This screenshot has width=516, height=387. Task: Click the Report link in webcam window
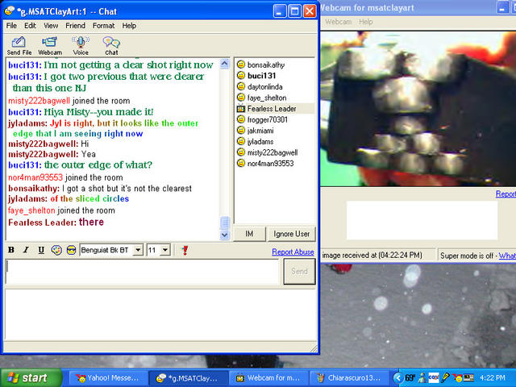coord(506,193)
